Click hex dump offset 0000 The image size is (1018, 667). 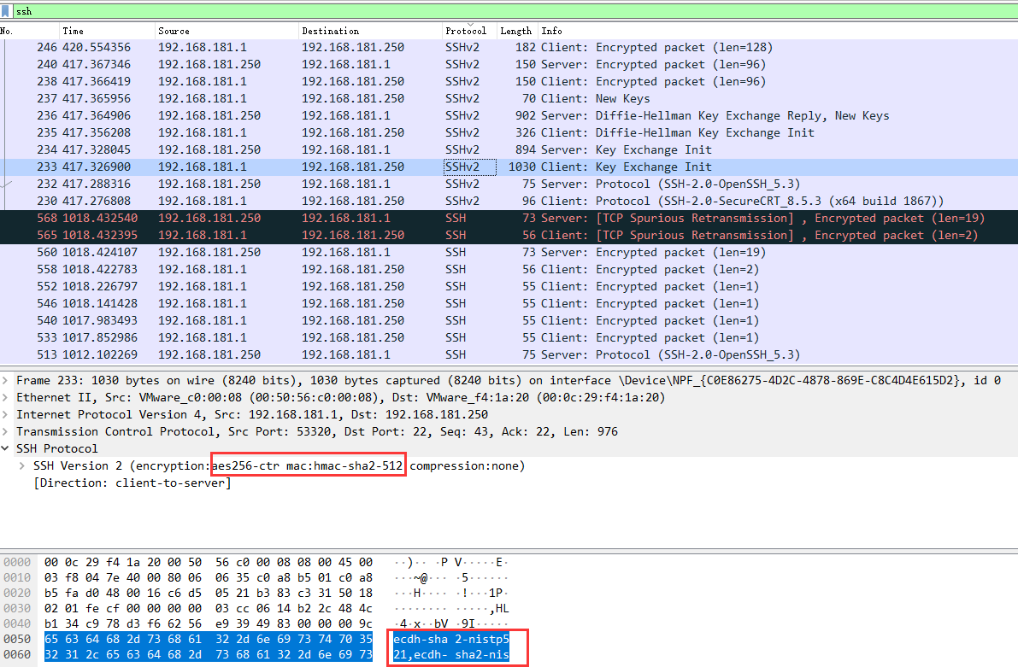(x=18, y=562)
